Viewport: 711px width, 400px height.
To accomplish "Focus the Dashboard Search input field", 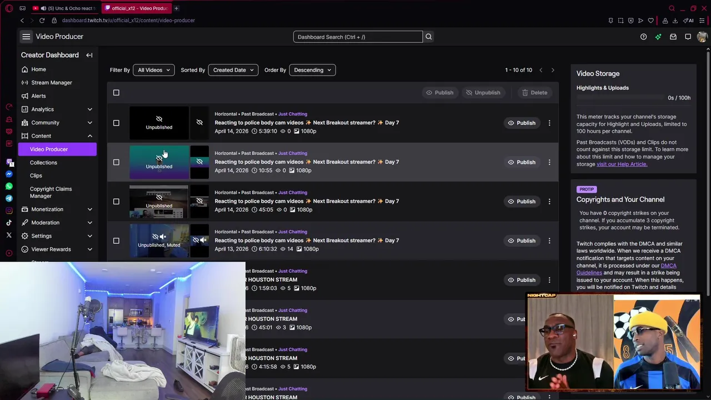I will point(358,37).
